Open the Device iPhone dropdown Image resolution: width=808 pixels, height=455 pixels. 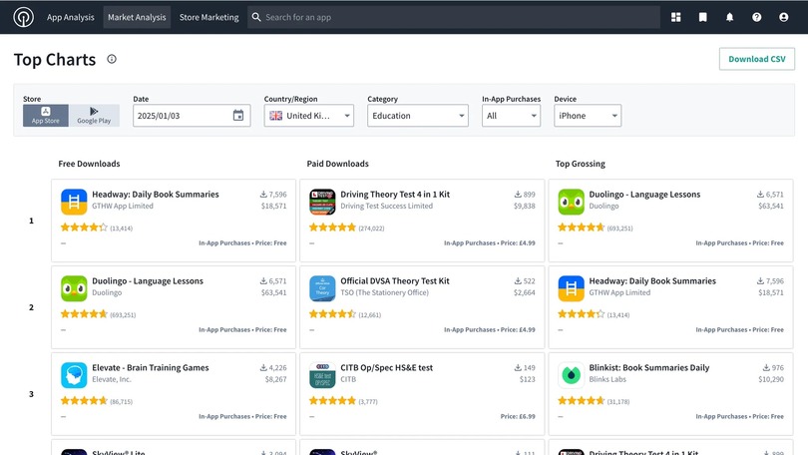(588, 116)
